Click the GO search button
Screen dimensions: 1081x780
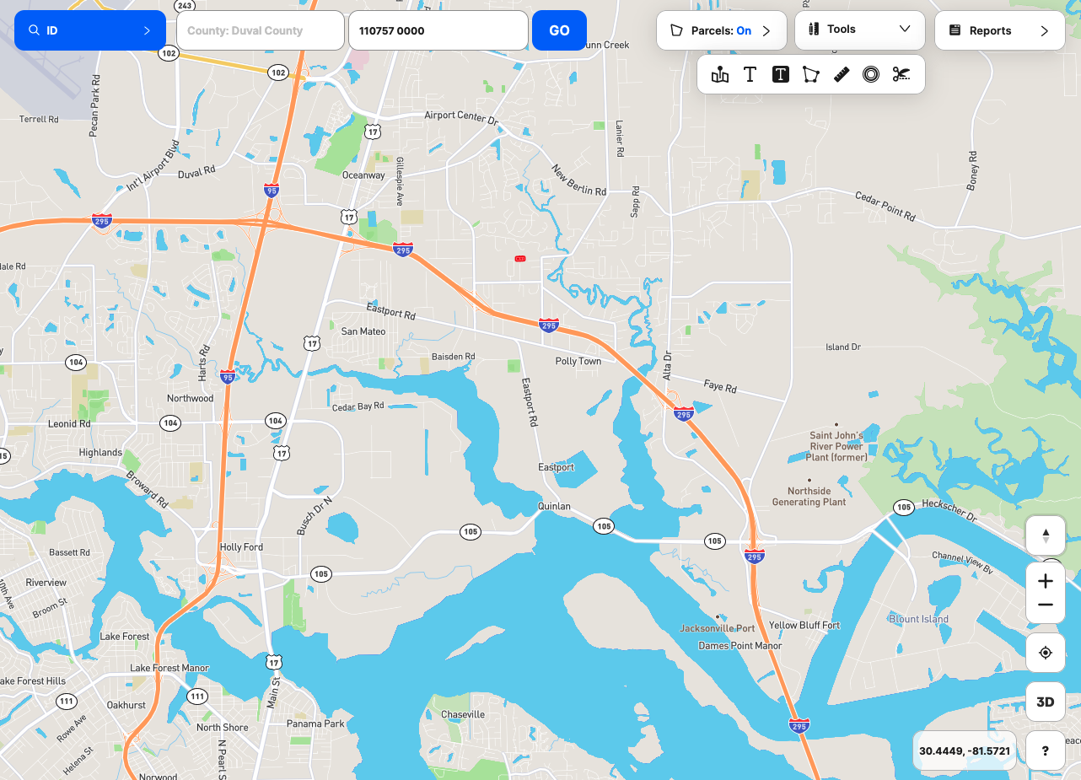559,30
